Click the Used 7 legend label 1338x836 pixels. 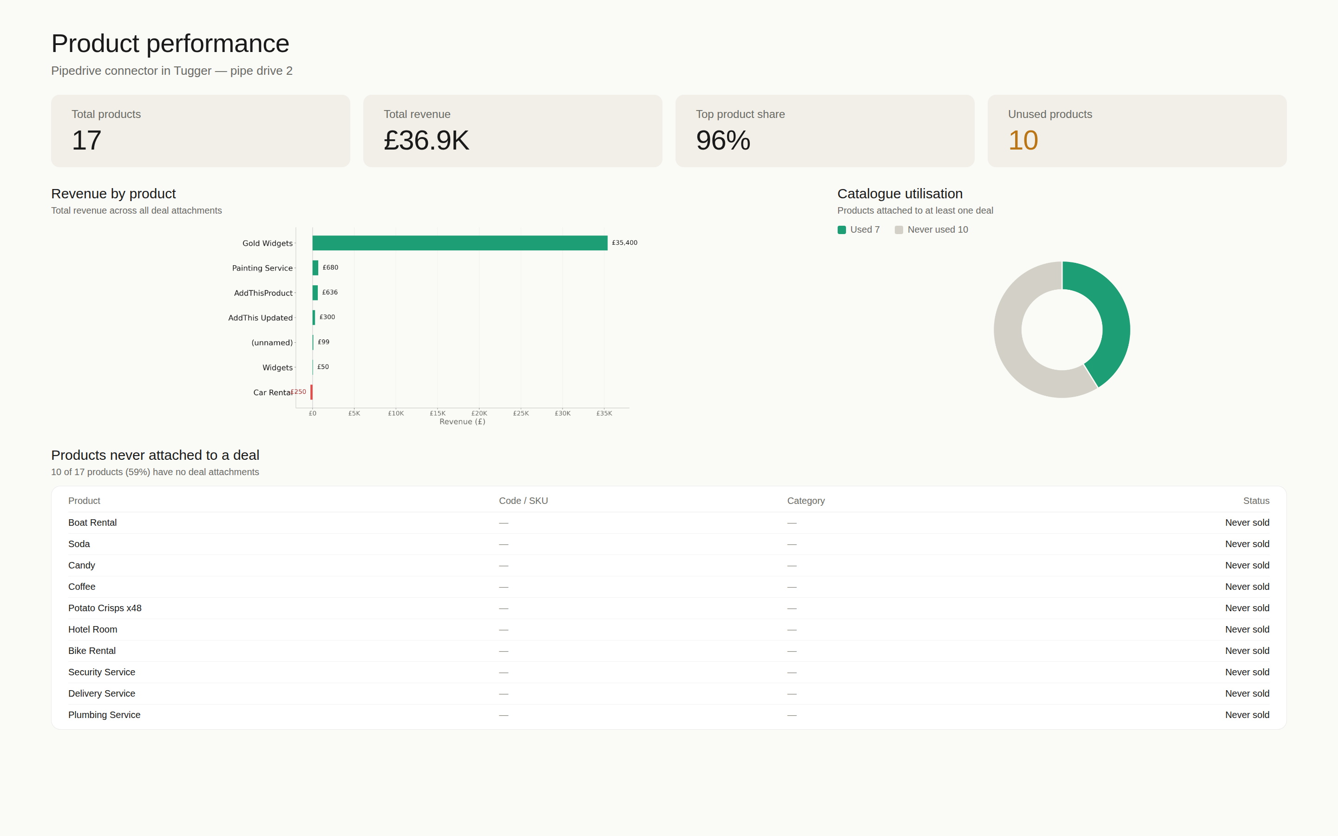coord(865,230)
